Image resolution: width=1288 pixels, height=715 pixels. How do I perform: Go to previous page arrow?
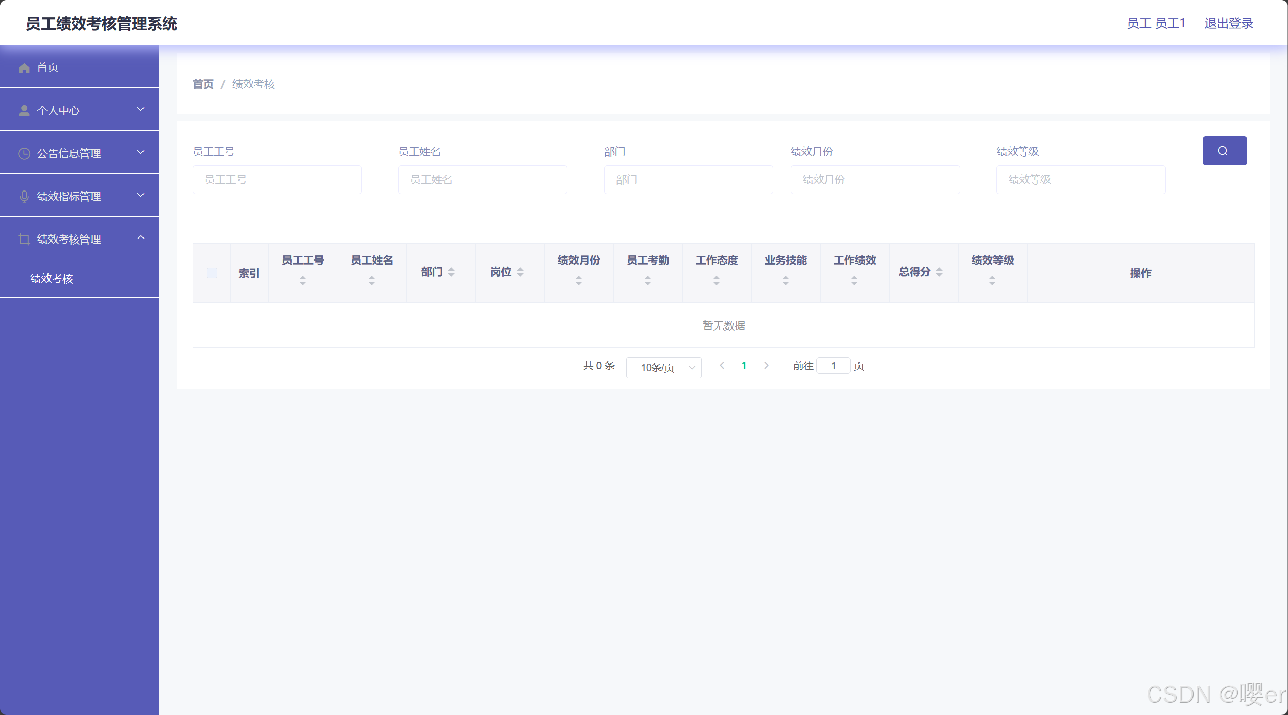click(x=722, y=366)
